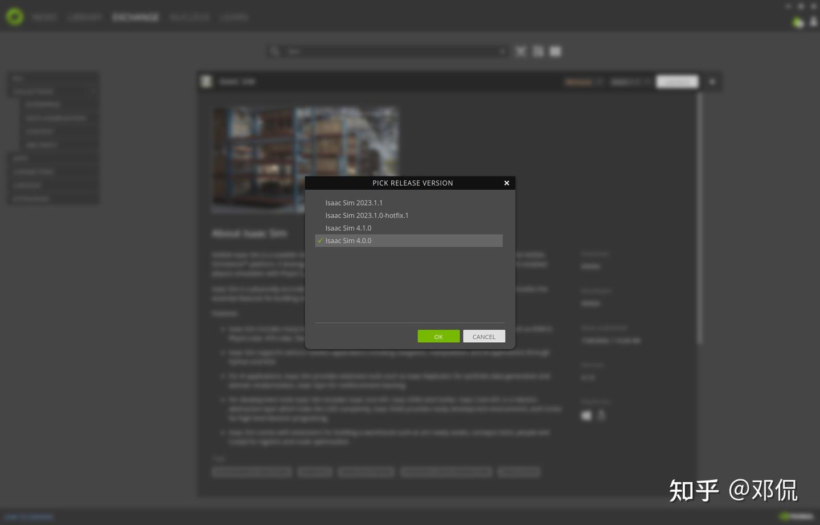This screenshot has width=820, height=525.
Task: Select the checked Isaac Sim 4.0.0 row
Action: click(409, 240)
